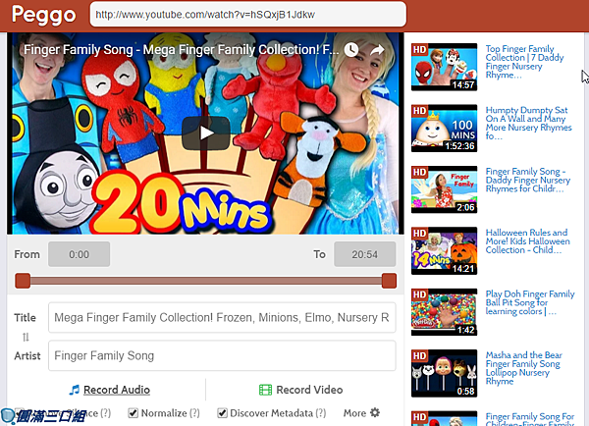Open Play Doh ball pit thumbnail 1:42
Viewport: 589px width, 426px height.
(444, 312)
